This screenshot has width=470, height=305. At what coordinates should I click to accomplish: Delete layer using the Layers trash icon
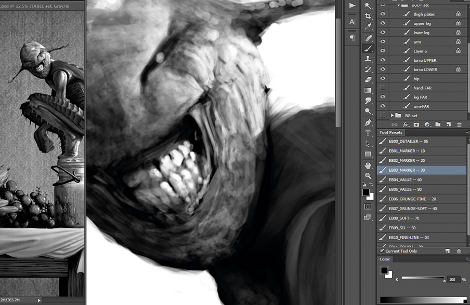[459, 124]
